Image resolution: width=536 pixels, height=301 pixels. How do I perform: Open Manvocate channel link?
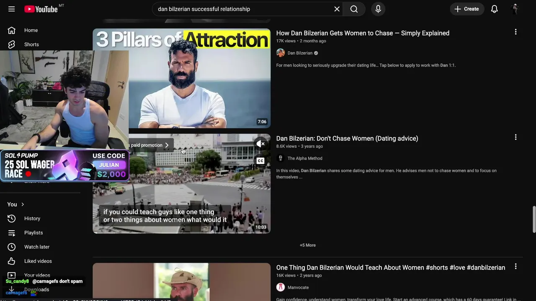[298, 288]
